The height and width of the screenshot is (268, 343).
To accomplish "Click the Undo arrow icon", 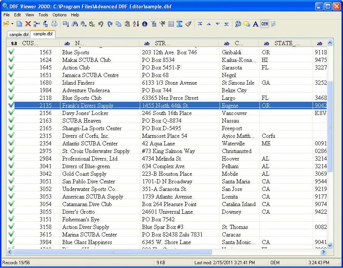I will 101,24.
